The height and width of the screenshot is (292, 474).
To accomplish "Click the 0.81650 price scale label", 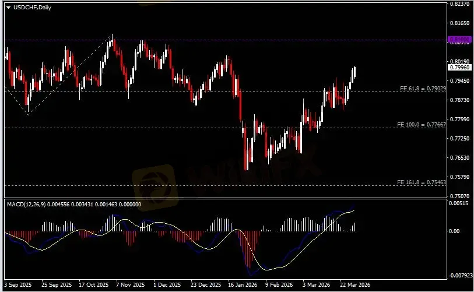I will (x=459, y=23).
